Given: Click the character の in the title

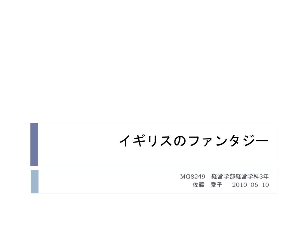Looking at the screenshot, I should (x=180, y=141).
